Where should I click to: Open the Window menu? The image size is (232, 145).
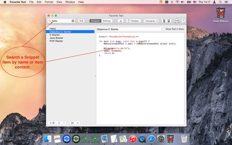tap(70, 2)
